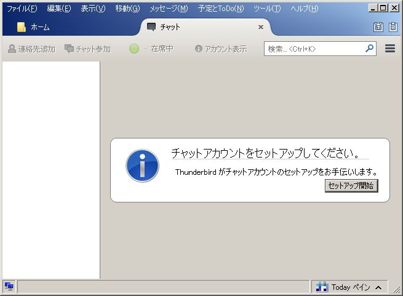403x296 pixels.
Task: Click the チャットアカウントをセットアップしてください heading
Action: point(266,153)
